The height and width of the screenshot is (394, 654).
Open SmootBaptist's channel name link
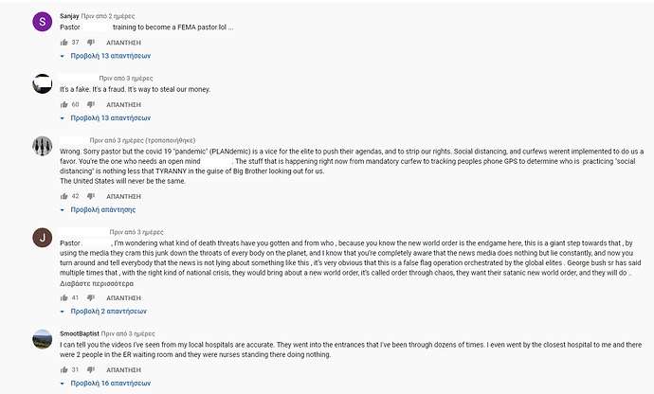pos(80,333)
